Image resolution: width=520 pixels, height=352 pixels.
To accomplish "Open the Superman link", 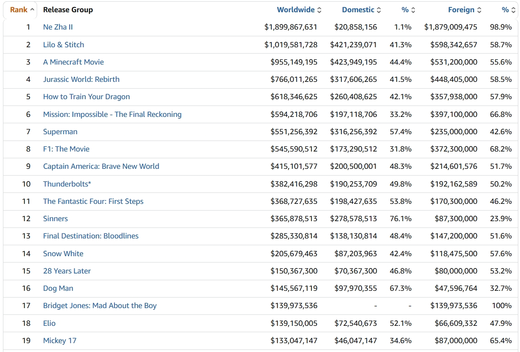I will click(60, 132).
